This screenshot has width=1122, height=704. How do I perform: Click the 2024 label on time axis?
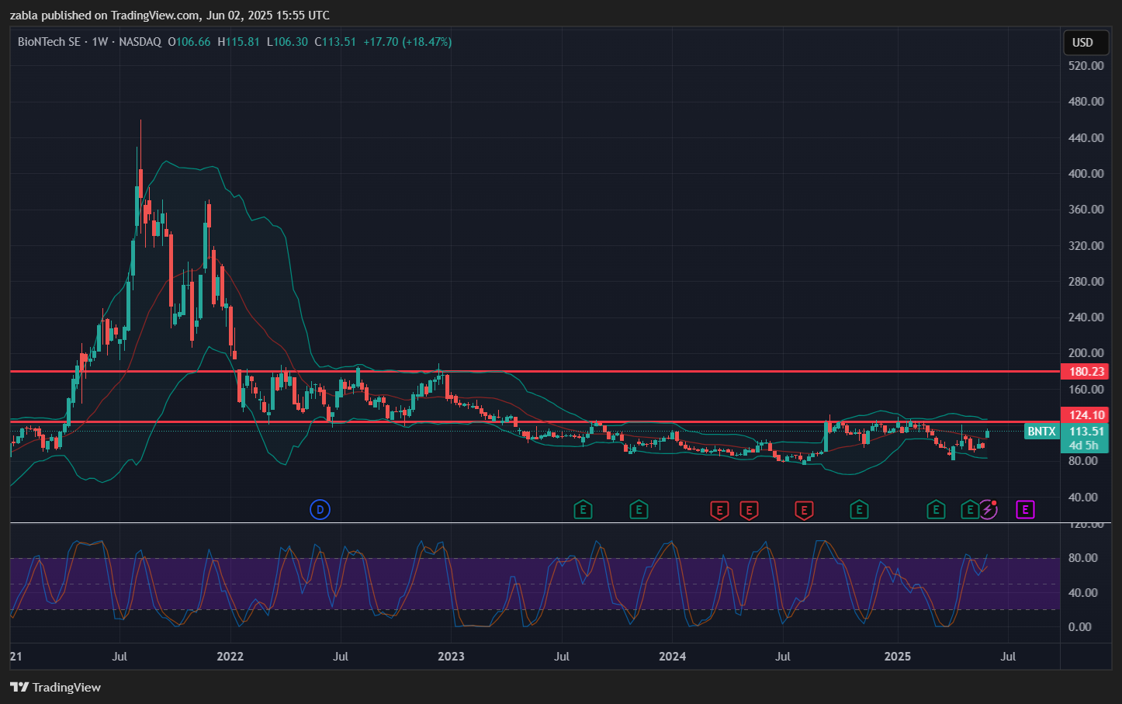672,657
